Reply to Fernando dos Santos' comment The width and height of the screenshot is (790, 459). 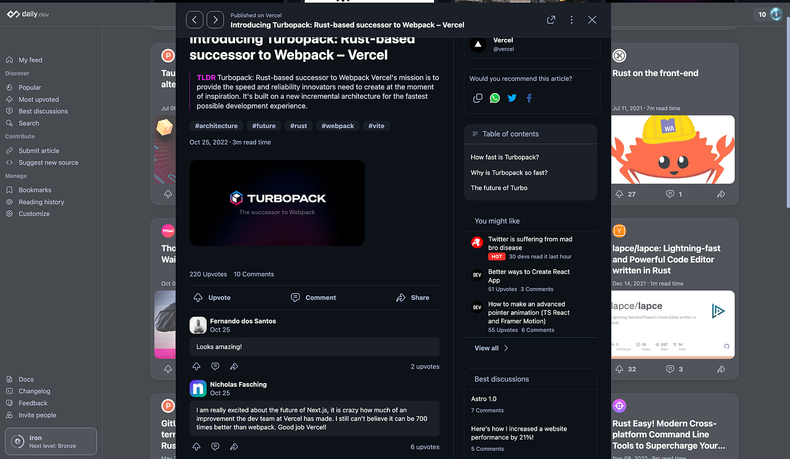click(215, 367)
